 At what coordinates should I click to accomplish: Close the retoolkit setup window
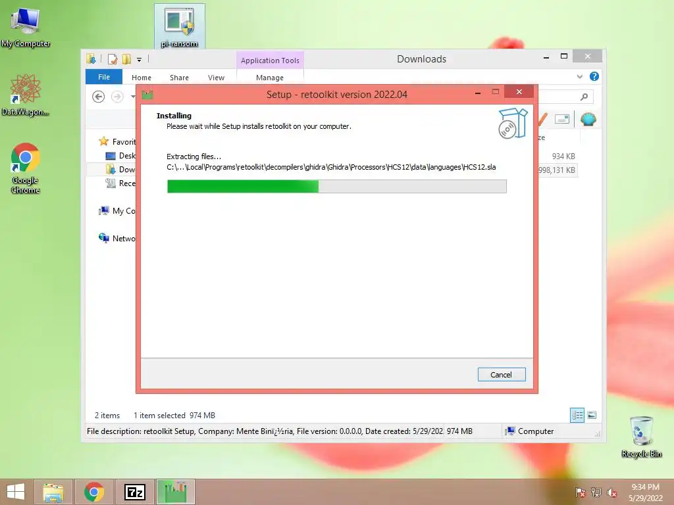[519, 91]
